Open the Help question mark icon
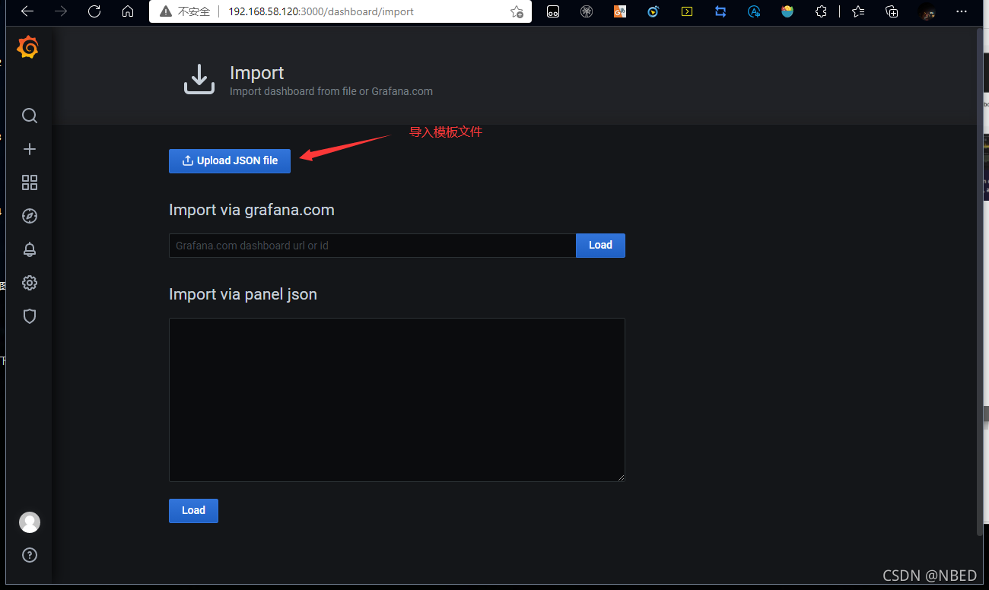989x590 pixels. 30,555
